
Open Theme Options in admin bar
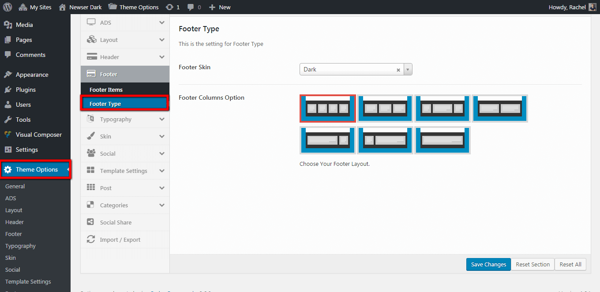(133, 7)
